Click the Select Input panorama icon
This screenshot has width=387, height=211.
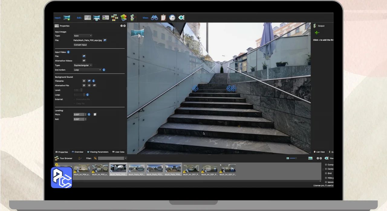(67, 18)
